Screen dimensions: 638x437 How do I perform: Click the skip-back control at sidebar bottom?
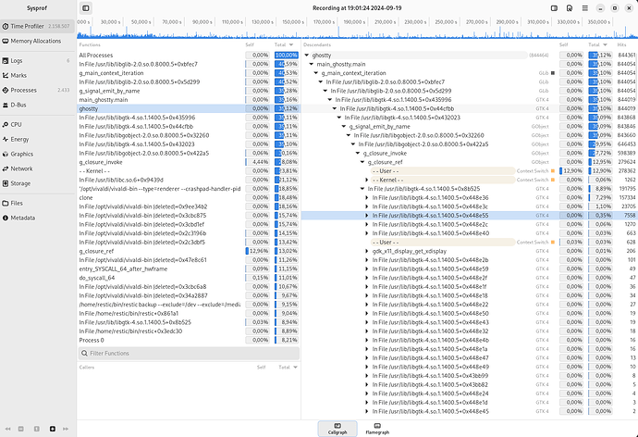tap(7, 429)
